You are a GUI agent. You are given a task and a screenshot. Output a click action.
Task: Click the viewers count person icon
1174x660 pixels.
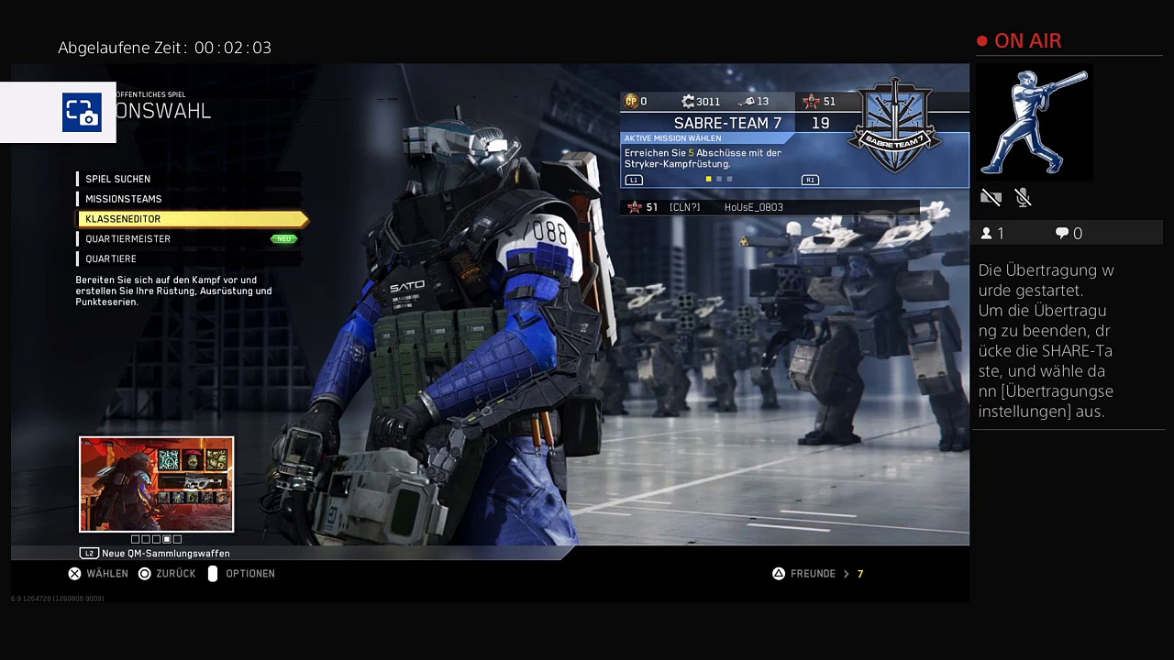click(987, 234)
